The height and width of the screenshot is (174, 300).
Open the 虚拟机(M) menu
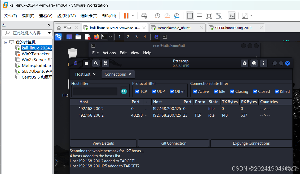pos(67,16)
